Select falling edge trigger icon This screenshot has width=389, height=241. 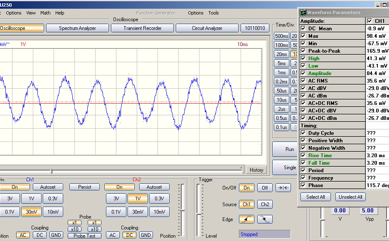point(265,219)
